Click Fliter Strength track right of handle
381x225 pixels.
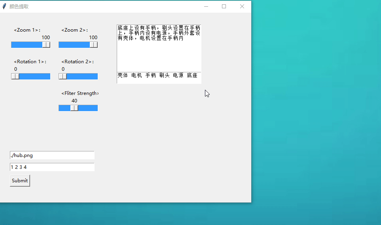[88, 108]
